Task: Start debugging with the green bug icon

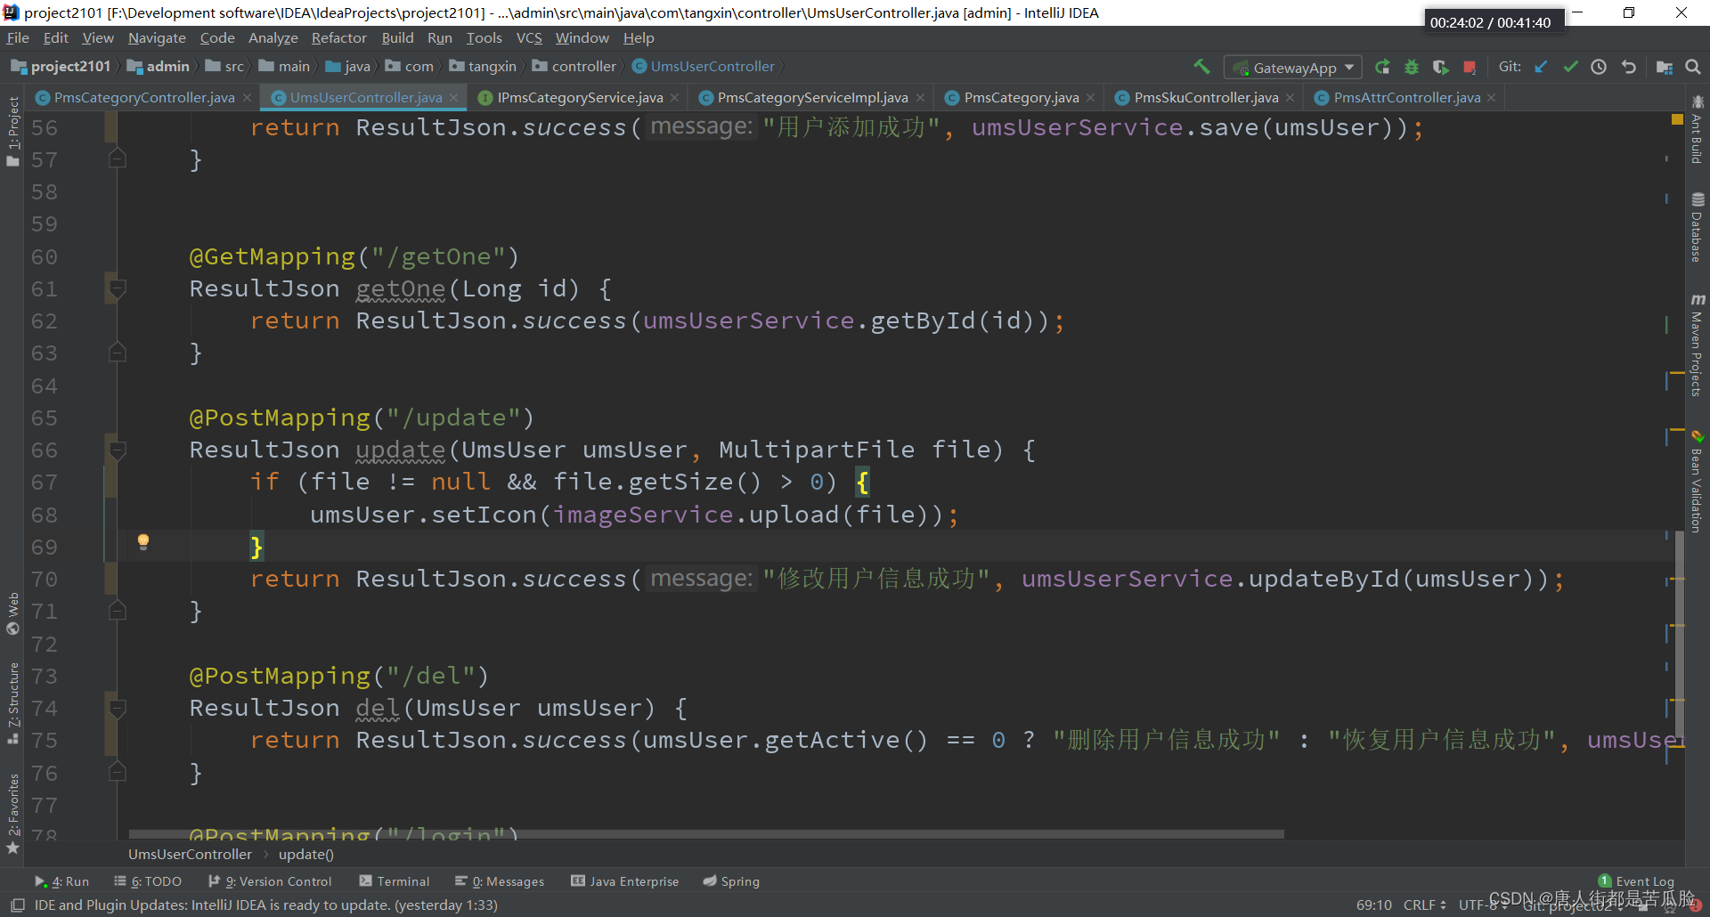Action: tap(1412, 67)
